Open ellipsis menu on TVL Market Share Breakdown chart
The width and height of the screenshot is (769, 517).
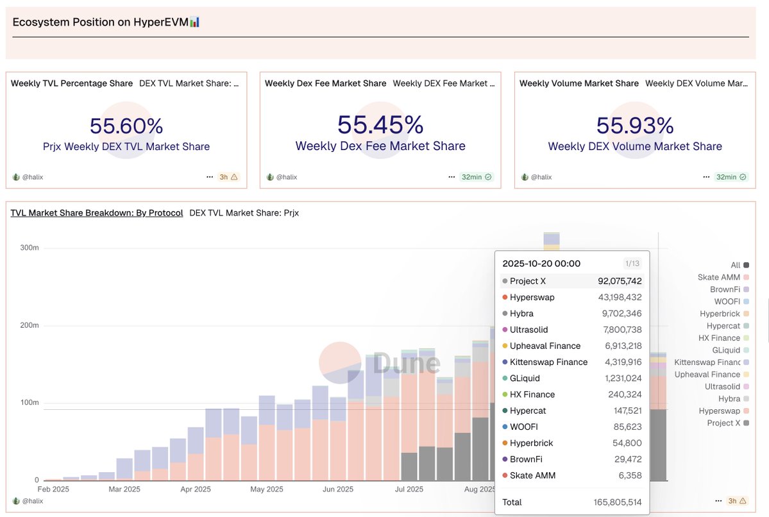pos(718,501)
